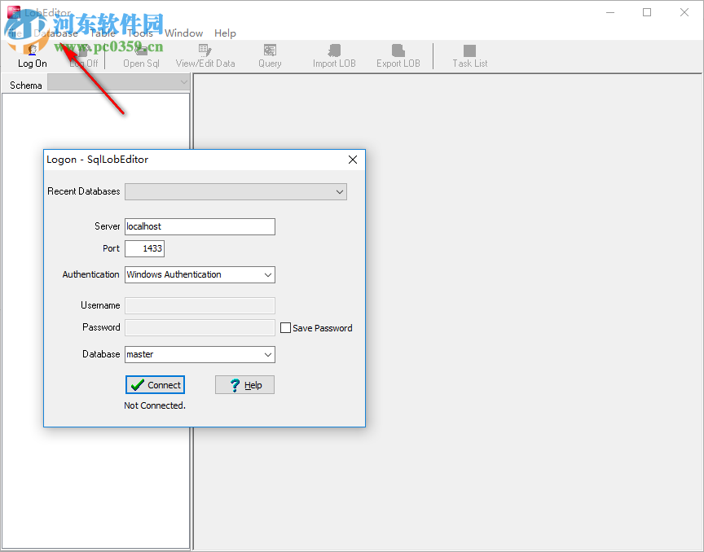The width and height of the screenshot is (704, 552).
Task: Click inside the Server input field
Action: (200, 226)
